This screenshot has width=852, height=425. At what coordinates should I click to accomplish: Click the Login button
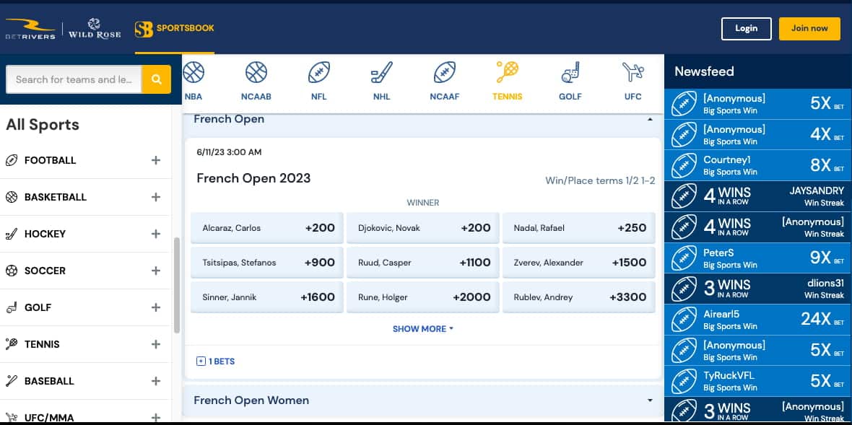point(746,29)
